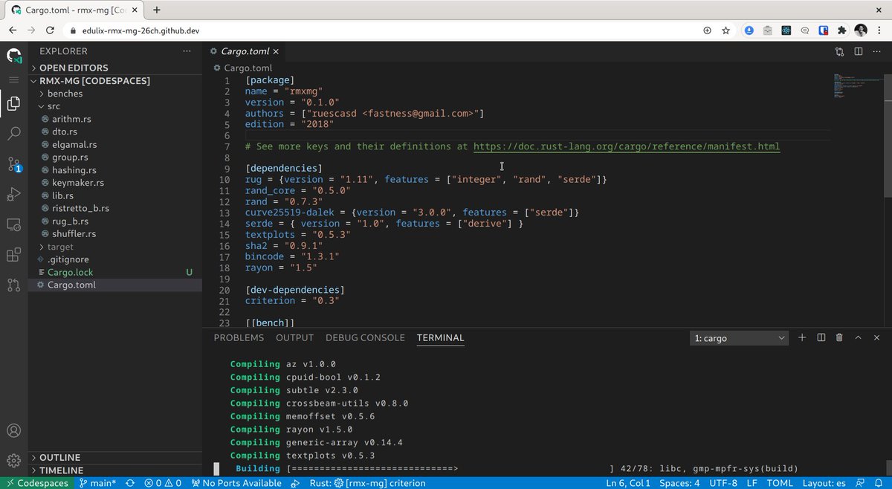
Task: Split the terminal panel
Action: pos(821,337)
